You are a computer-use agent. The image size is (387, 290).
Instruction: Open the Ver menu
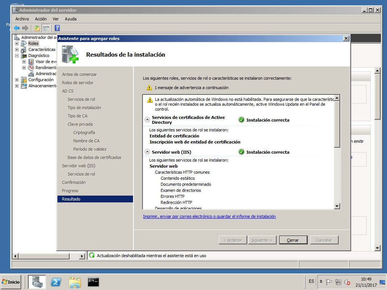pyautogui.click(x=56, y=19)
